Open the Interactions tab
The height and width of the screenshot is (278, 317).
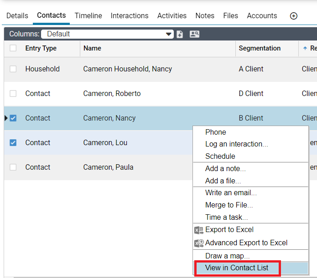coord(130,15)
